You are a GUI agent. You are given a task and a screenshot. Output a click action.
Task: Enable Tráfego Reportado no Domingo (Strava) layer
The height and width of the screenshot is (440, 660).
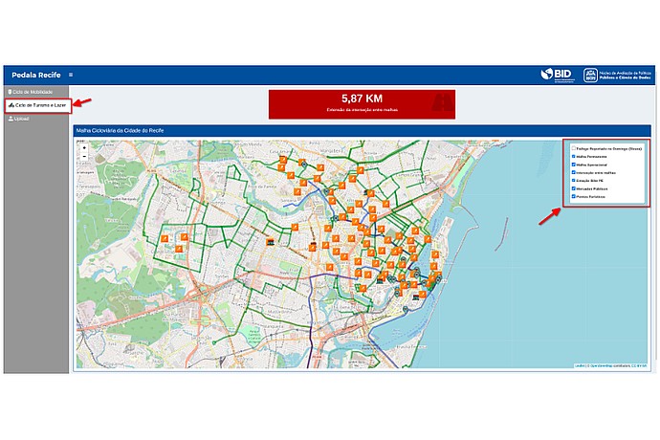point(573,148)
